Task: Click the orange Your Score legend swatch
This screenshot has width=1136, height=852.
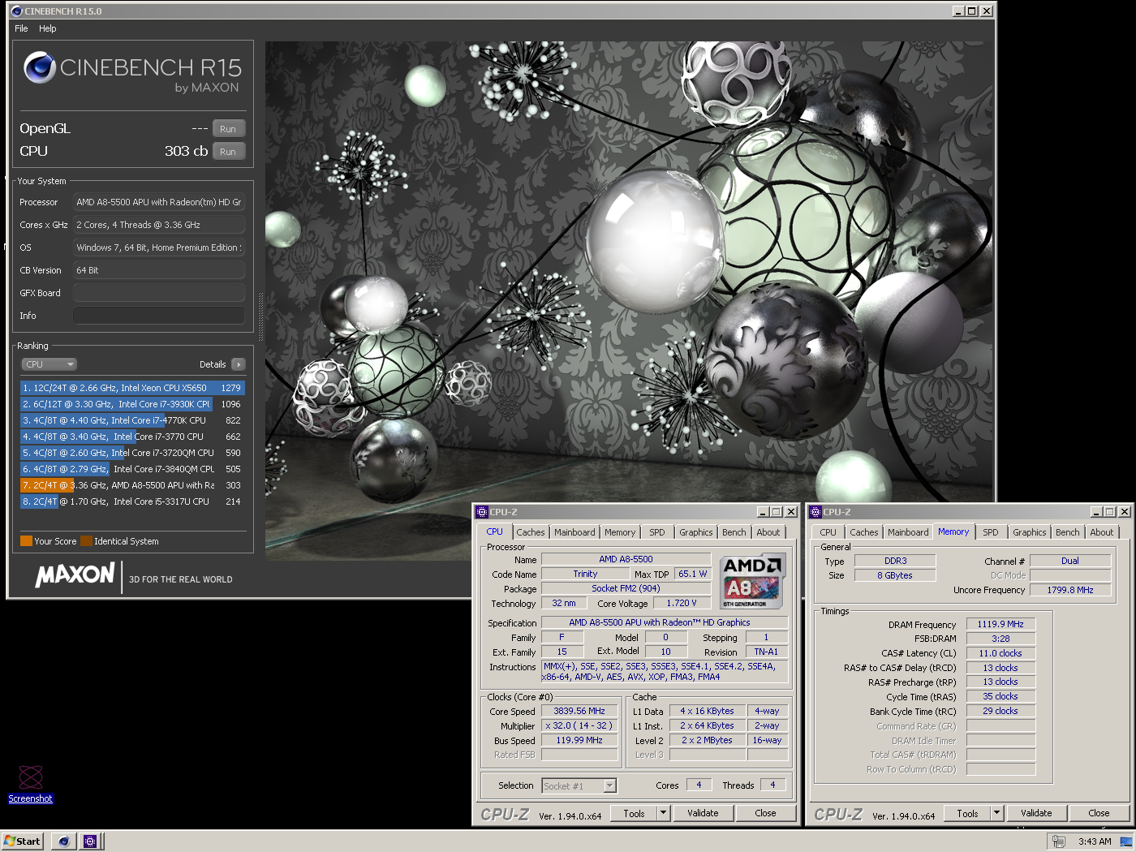Action: point(26,541)
